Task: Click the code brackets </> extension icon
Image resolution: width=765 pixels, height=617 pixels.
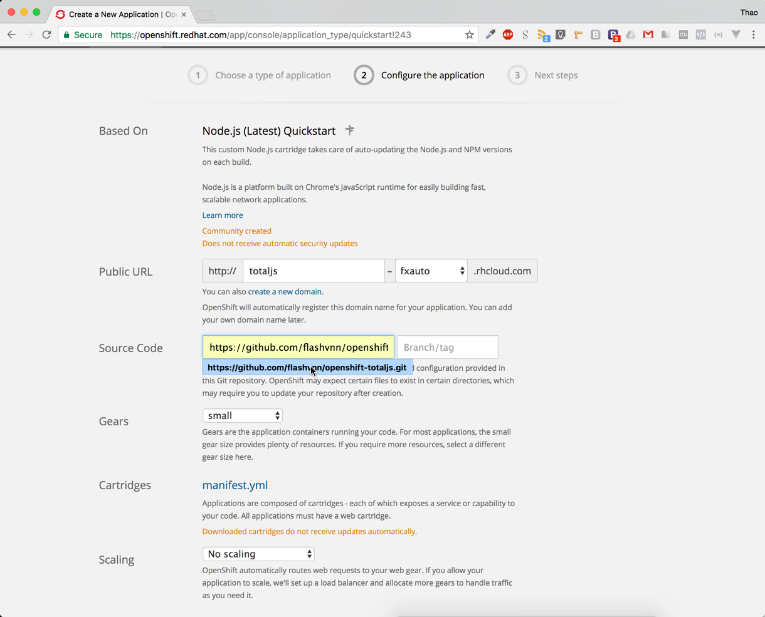Action: click(701, 35)
